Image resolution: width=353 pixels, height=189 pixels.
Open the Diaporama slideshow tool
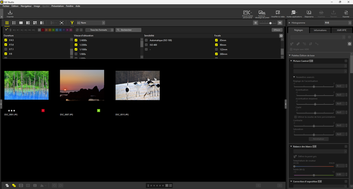[x=309, y=14]
